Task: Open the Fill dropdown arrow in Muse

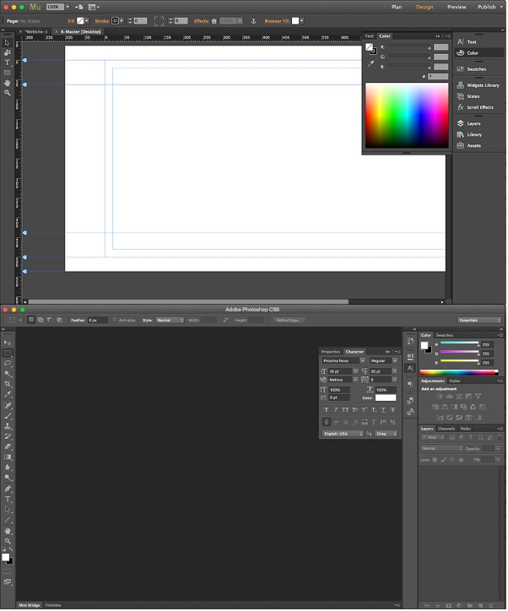Action: point(86,21)
